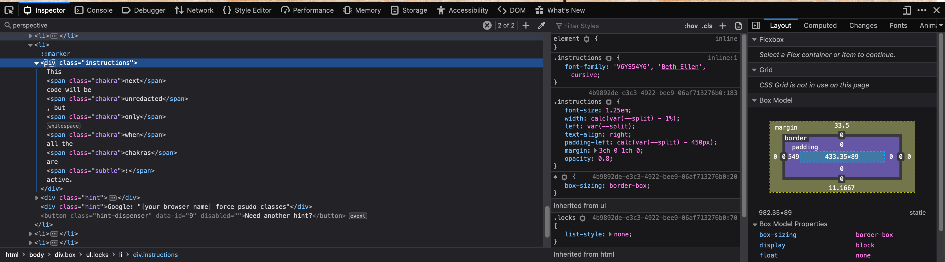
Task: Click the Filter Styles input
Action: pos(616,26)
